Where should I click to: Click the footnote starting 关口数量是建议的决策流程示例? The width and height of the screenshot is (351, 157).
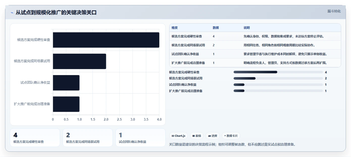[232, 145]
